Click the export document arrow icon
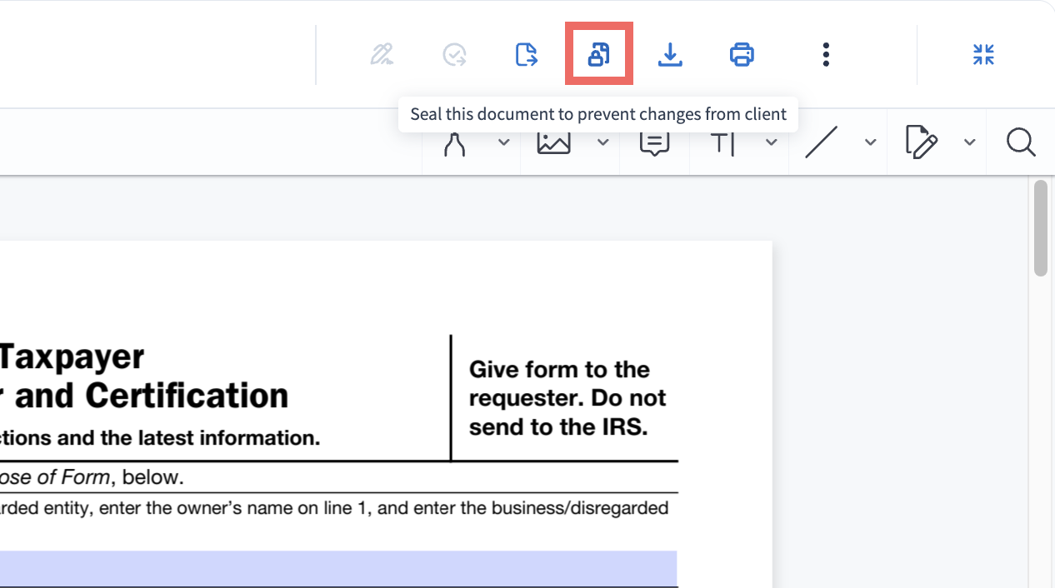This screenshot has width=1055, height=588. pos(527,55)
